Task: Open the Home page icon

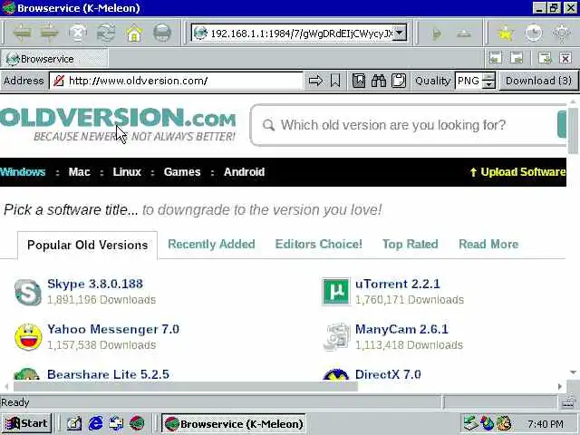Action: pyautogui.click(x=134, y=33)
